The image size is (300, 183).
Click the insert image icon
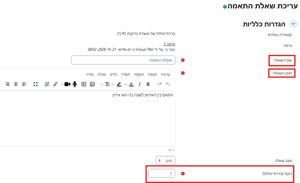click(92, 84)
